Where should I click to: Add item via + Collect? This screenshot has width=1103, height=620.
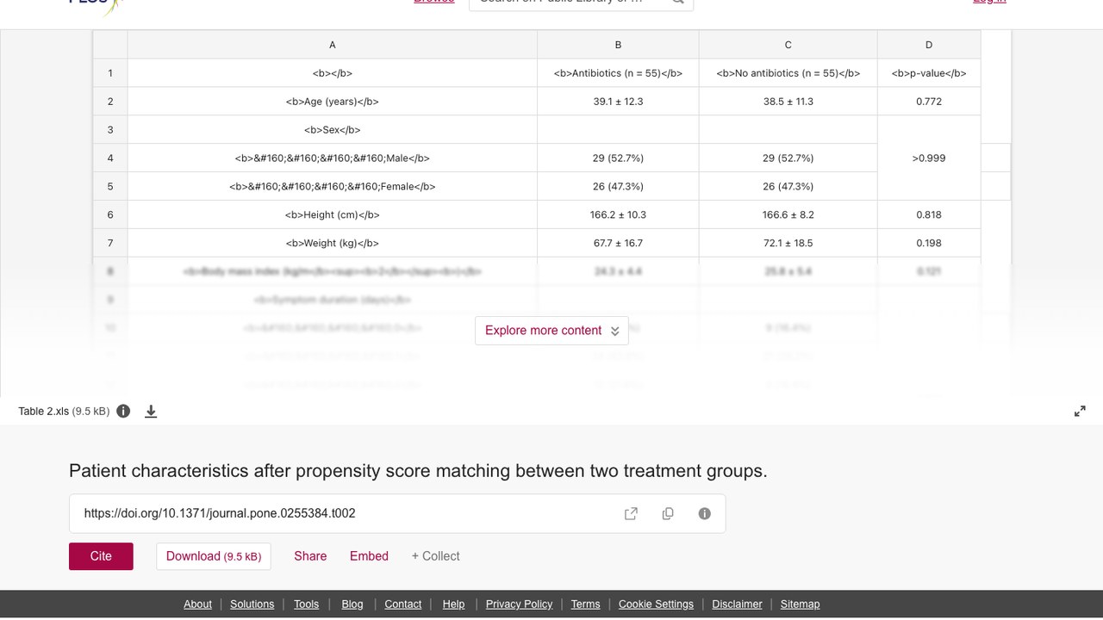click(435, 556)
